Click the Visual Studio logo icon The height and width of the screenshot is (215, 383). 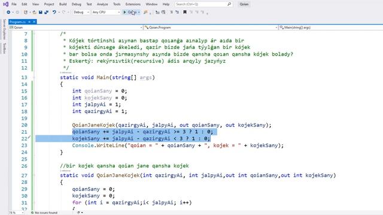coord(5,4)
